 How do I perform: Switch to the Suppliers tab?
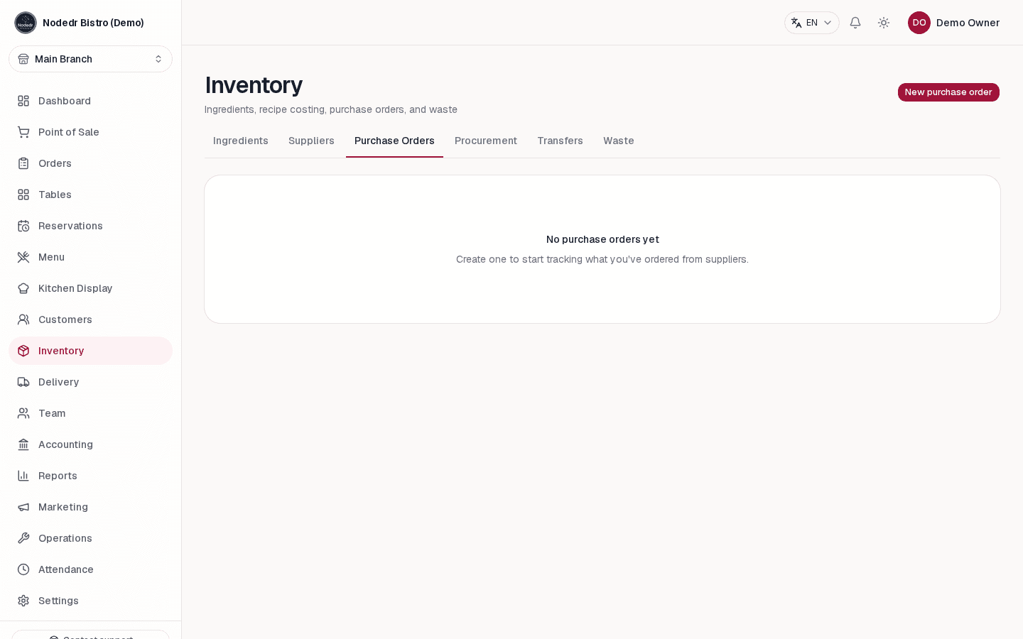tap(311, 141)
